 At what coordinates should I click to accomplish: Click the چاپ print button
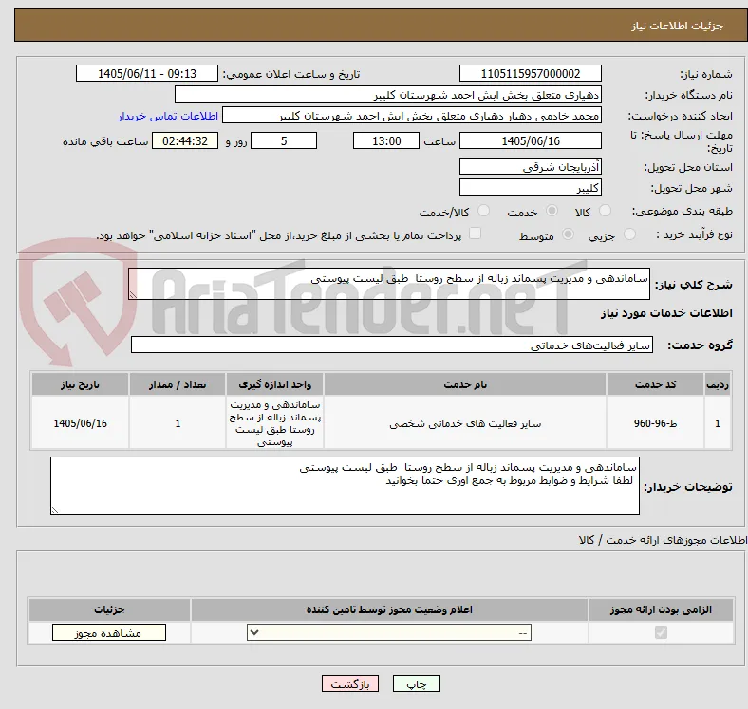[417, 683]
